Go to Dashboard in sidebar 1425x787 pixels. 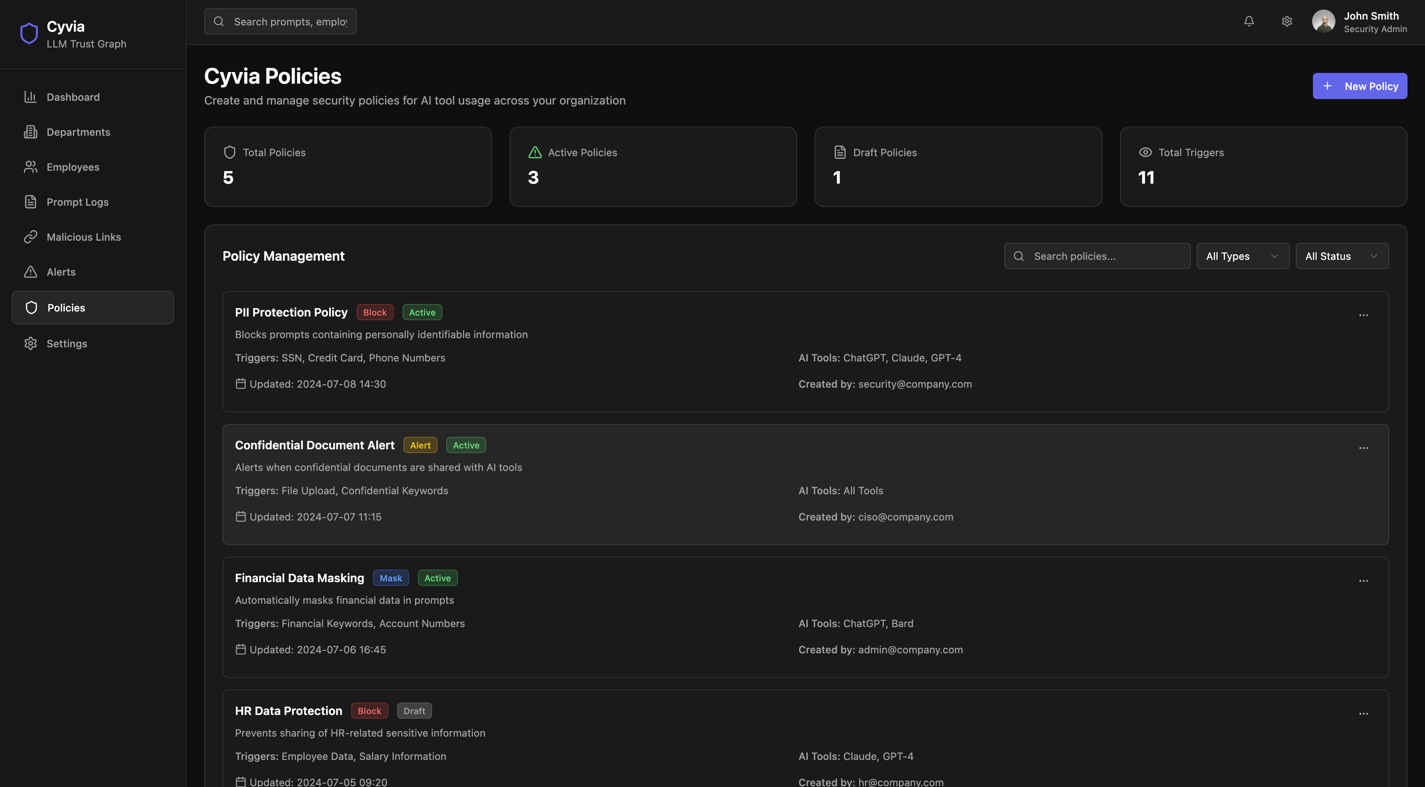(x=73, y=97)
